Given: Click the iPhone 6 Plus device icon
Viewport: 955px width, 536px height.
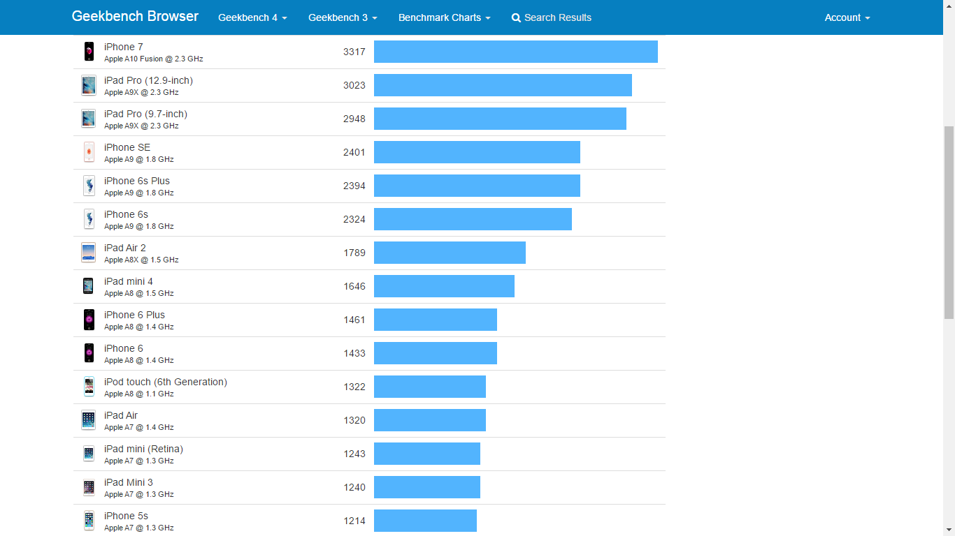Looking at the screenshot, I should [x=89, y=320].
